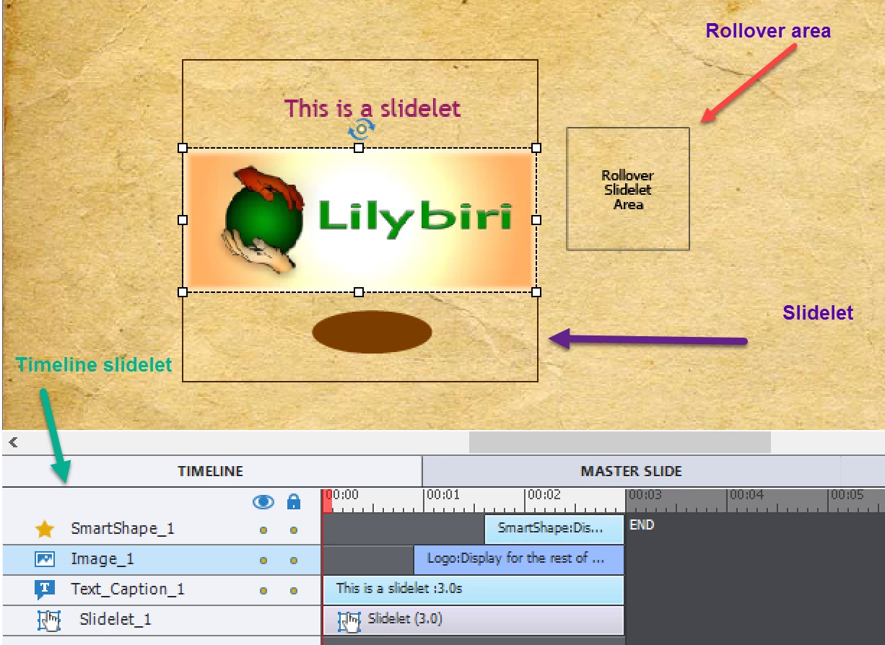Click the bottom-right resize handle of the logo
The image size is (885, 645).
pos(536,291)
